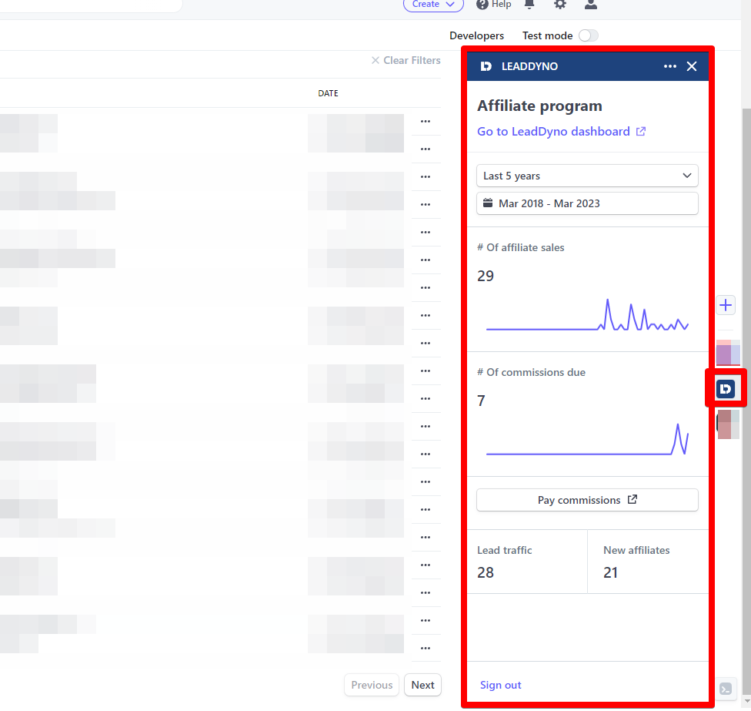Viewport: 751px width, 711px height.
Task: Go to the Next page of results
Action: pyautogui.click(x=423, y=685)
